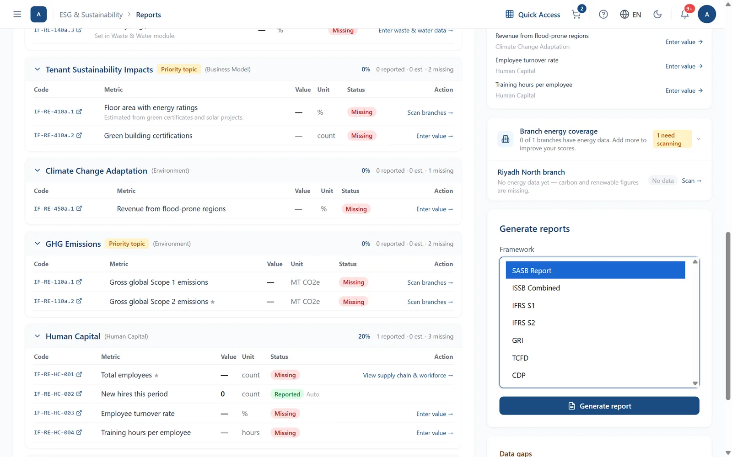Click Enter value for Green building certifications
This screenshot has height=457, width=732.
(435, 136)
